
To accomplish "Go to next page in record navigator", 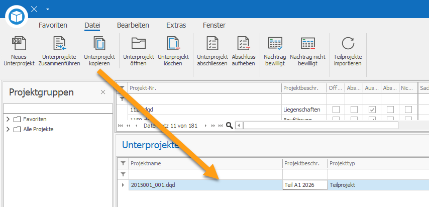I will pos(213,126).
